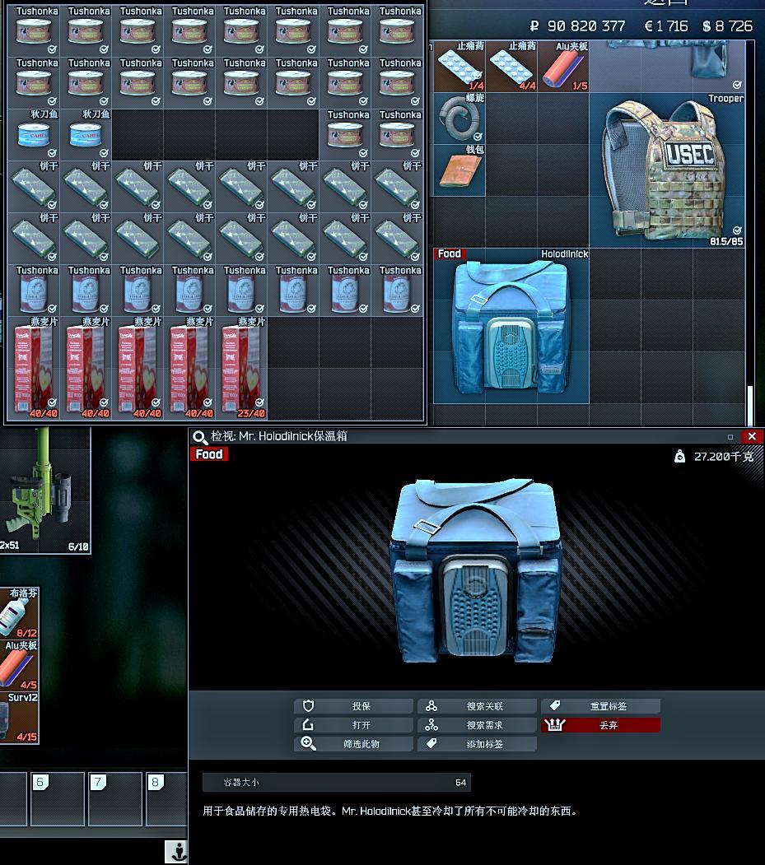This screenshot has height=865, width=765.
Task: Click the red 丢弃 discard button
Action: 601,725
